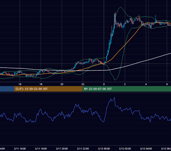The width and height of the screenshot is (171, 151).
Task: Click the 2/11 22:00 time label
Action: tap(83, 148)
